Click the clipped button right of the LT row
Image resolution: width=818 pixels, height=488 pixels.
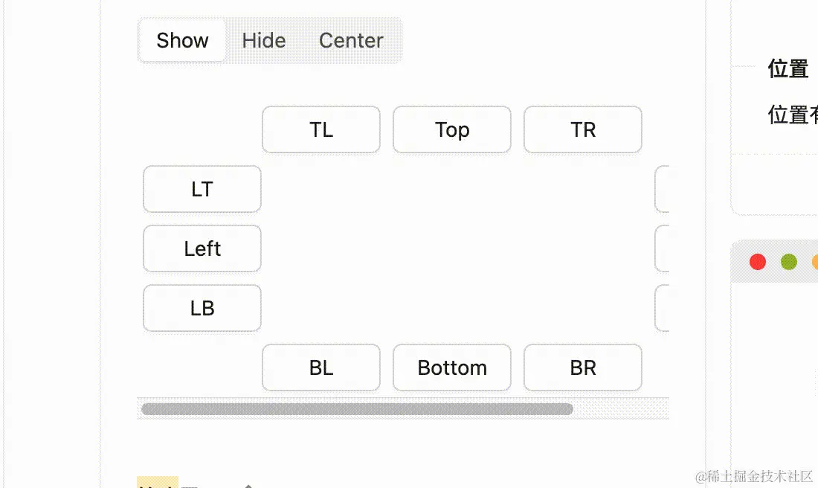pos(662,189)
